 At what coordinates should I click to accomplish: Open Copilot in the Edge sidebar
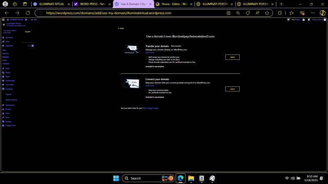tap(323, 13)
